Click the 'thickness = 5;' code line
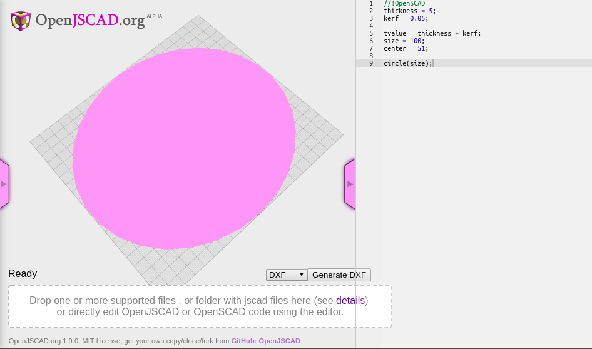 [x=410, y=11]
